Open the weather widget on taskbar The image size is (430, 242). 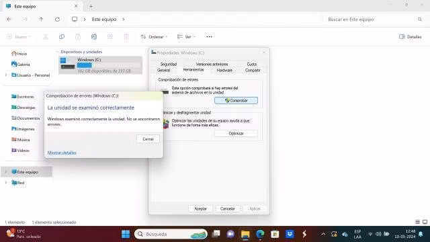click(24, 234)
